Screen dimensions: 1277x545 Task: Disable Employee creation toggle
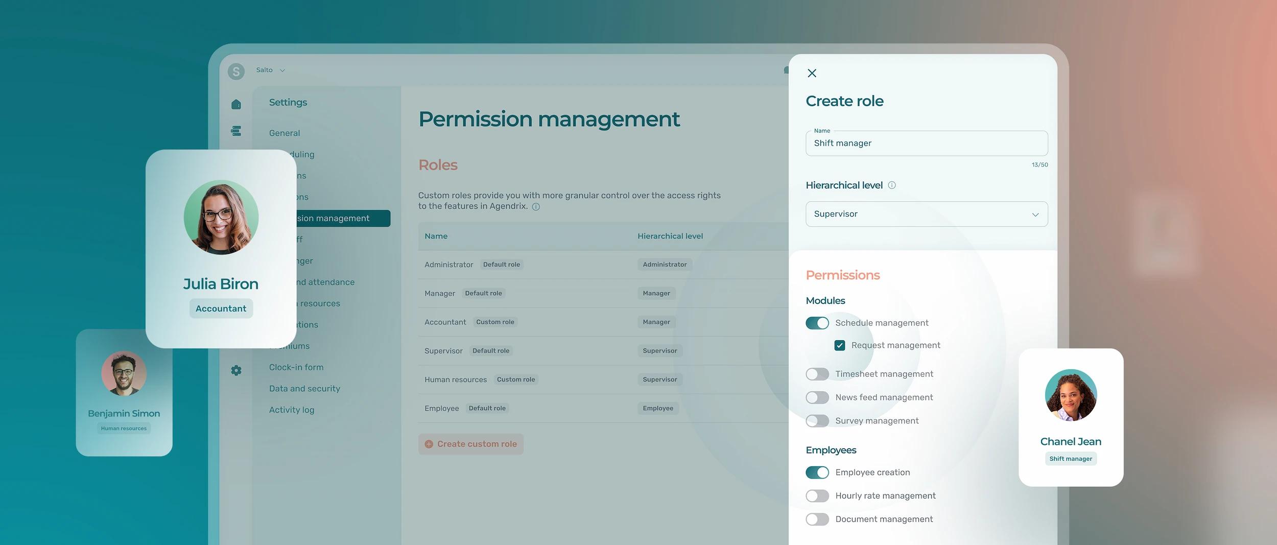[x=817, y=472]
